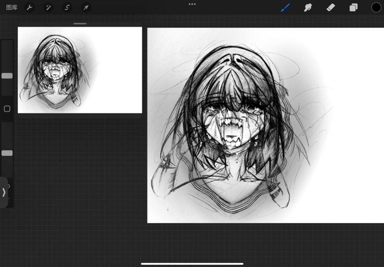Click the brush opacity slider handle

point(7,153)
